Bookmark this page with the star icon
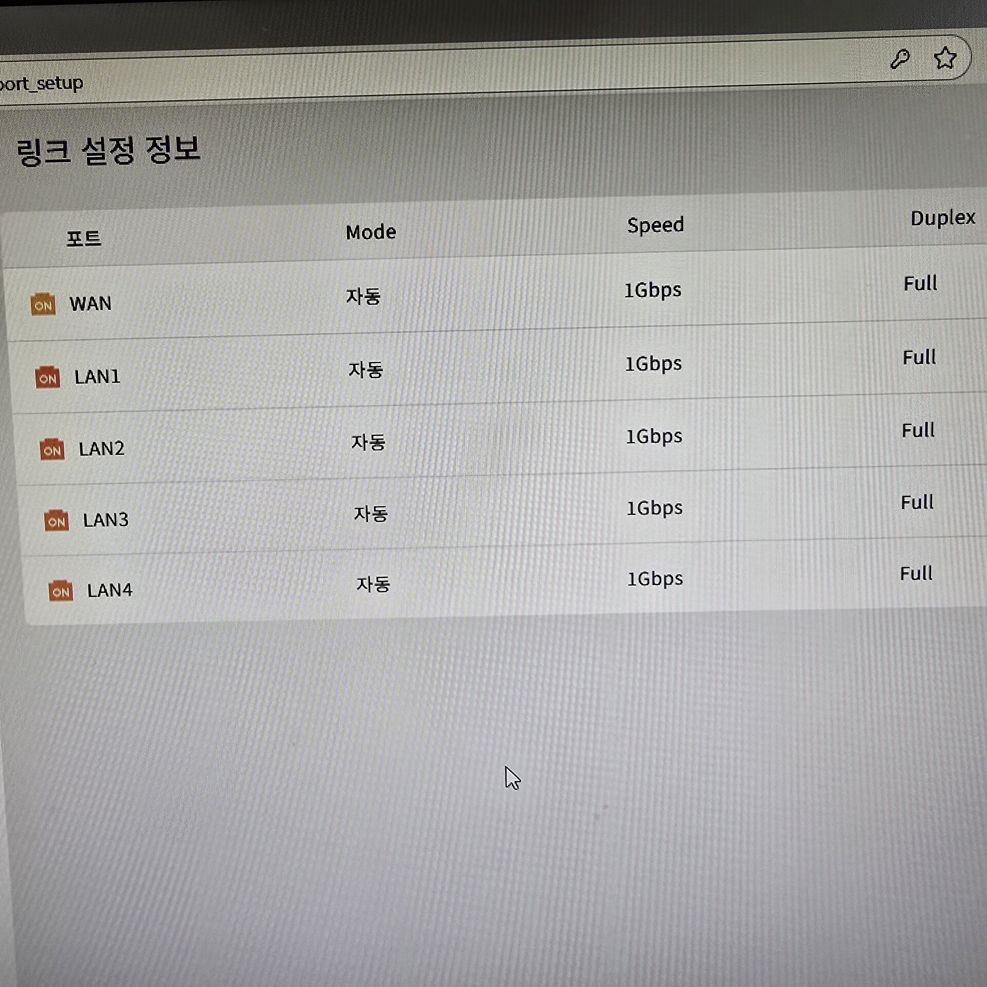Viewport: 987px width, 987px height. (x=945, y=58)
